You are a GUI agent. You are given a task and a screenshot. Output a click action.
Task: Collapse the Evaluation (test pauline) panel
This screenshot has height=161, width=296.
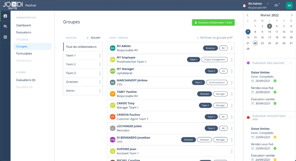pyautogui.click(x=290, y=62)
